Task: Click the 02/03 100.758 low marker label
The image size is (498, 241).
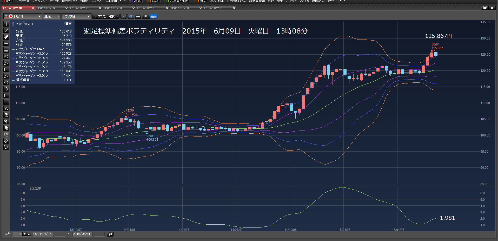Action: (152, 138)
